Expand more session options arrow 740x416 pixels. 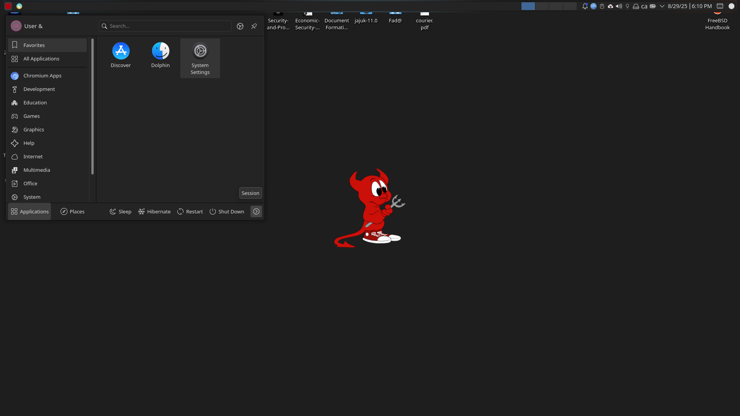[256, 211]
